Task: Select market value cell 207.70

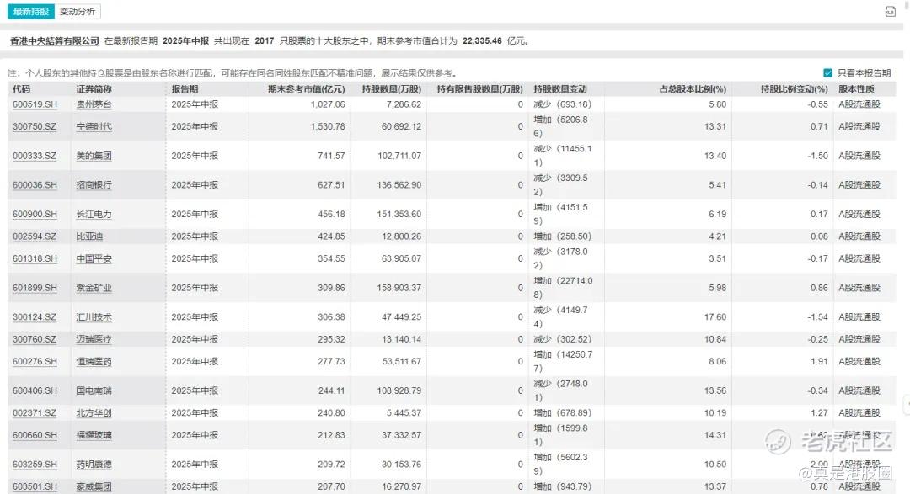Action: (331, 486)
